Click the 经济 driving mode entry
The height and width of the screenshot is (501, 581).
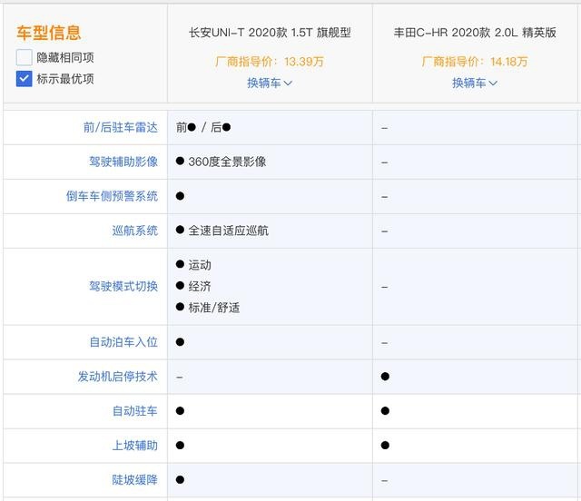coord(200,286)
